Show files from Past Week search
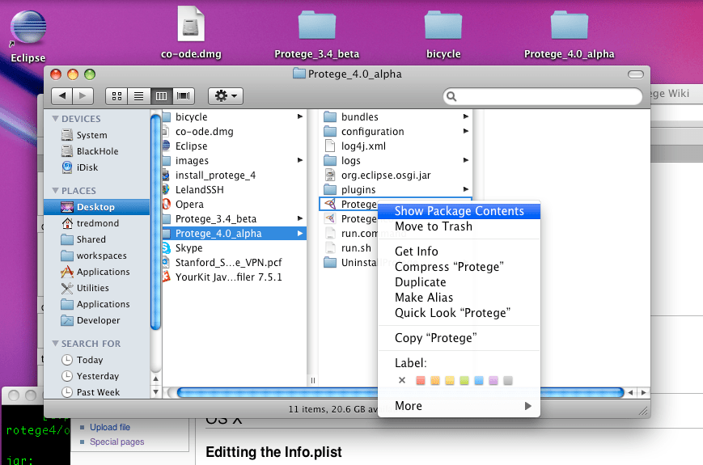The width and height of the screenshot is (703, 465). [96, 392]
